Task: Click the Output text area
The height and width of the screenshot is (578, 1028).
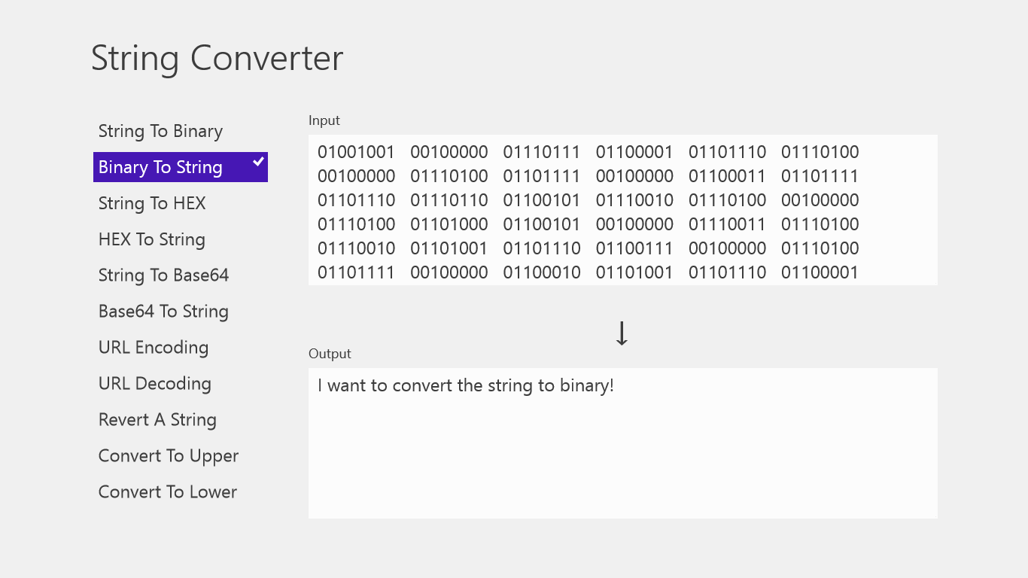Action: (x=622, y=459)
